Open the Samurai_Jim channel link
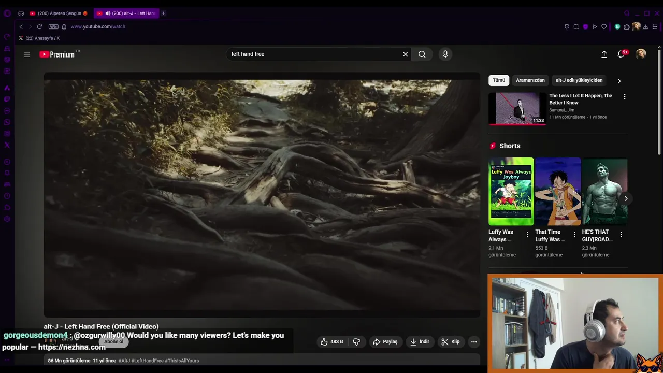The image size is (663, 373). [561, 110]
